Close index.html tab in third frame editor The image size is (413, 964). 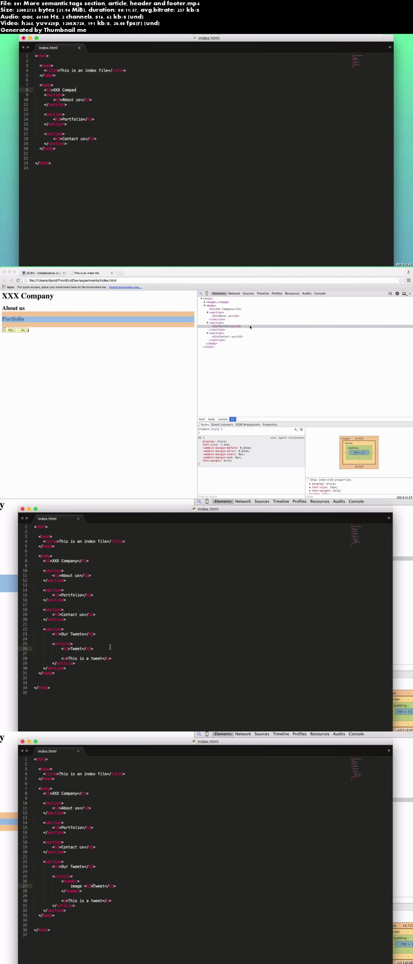(x=78, y=518)
